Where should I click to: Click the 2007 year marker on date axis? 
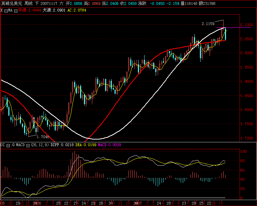click(138, 203)
